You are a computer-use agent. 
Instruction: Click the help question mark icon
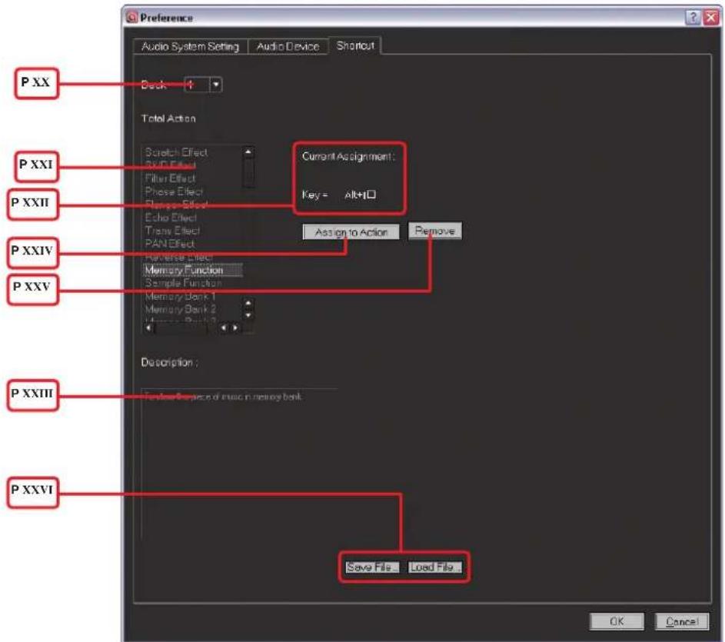693,17
